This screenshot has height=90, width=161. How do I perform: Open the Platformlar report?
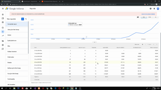pos(17,57)
